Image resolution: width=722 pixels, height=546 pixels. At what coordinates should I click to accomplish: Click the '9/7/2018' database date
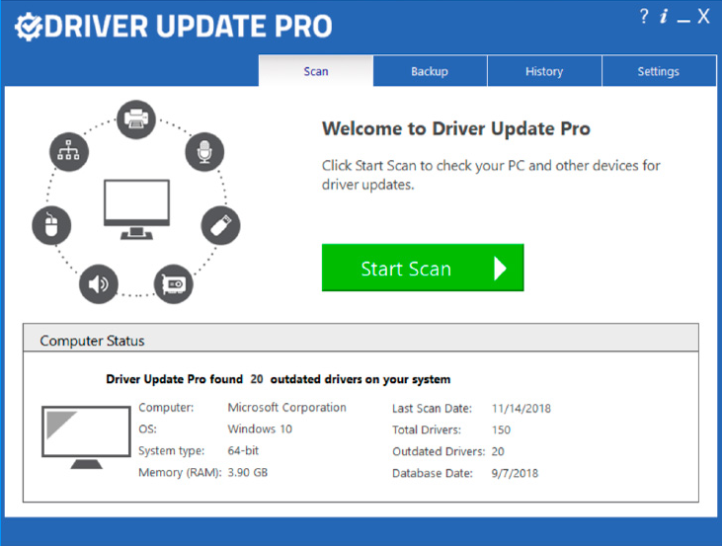point(515,473)
